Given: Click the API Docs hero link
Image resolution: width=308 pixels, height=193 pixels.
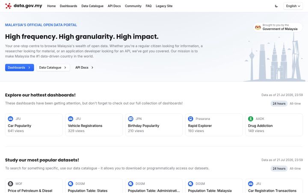Looking at the screenshot, I should pos(84,68).
